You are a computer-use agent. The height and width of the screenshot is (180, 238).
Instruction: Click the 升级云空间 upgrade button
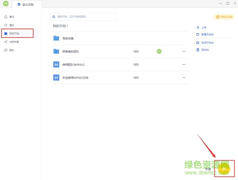(x=224, y=17)
